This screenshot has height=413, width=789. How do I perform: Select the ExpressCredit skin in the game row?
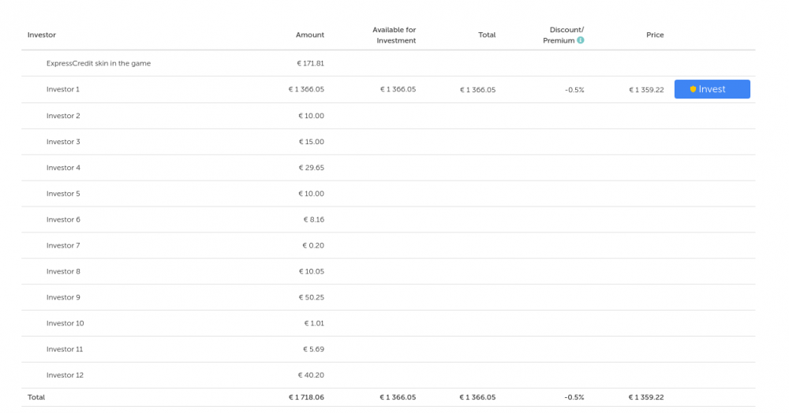tap(99, 63)
